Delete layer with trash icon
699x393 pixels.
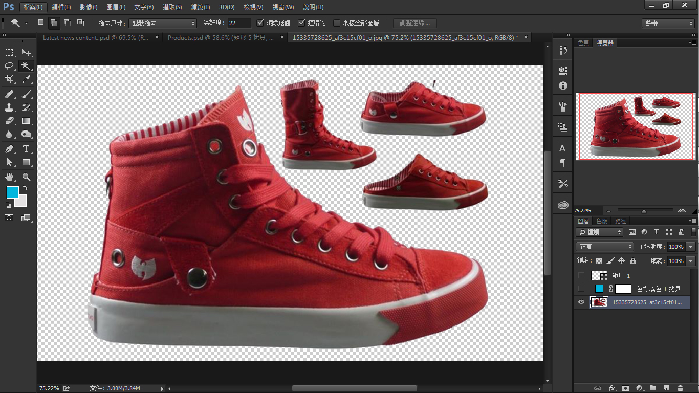pyautogui.click(x=680, y=388)
